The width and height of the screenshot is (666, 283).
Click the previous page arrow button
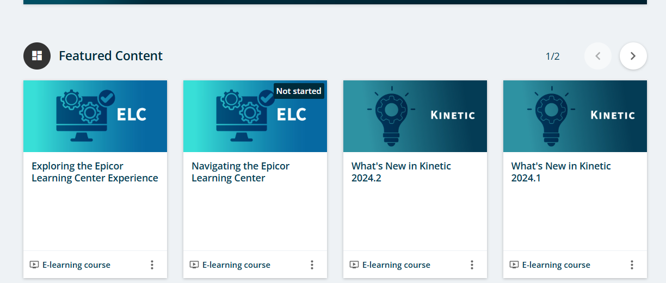click(x=598, y=56)
